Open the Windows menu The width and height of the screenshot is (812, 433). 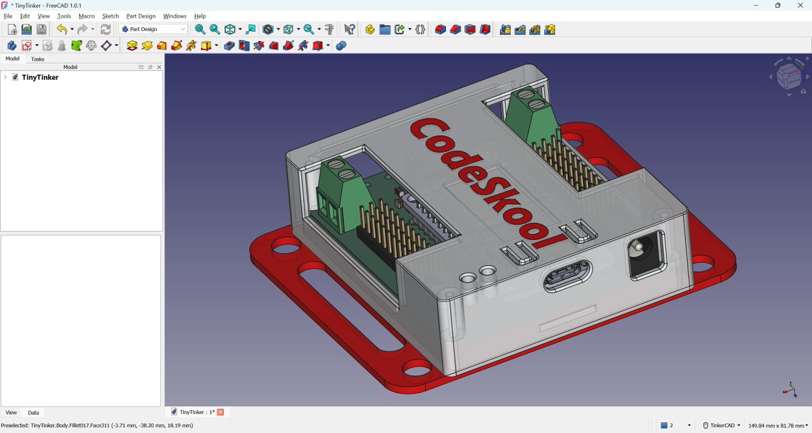[x=175, y=16]
